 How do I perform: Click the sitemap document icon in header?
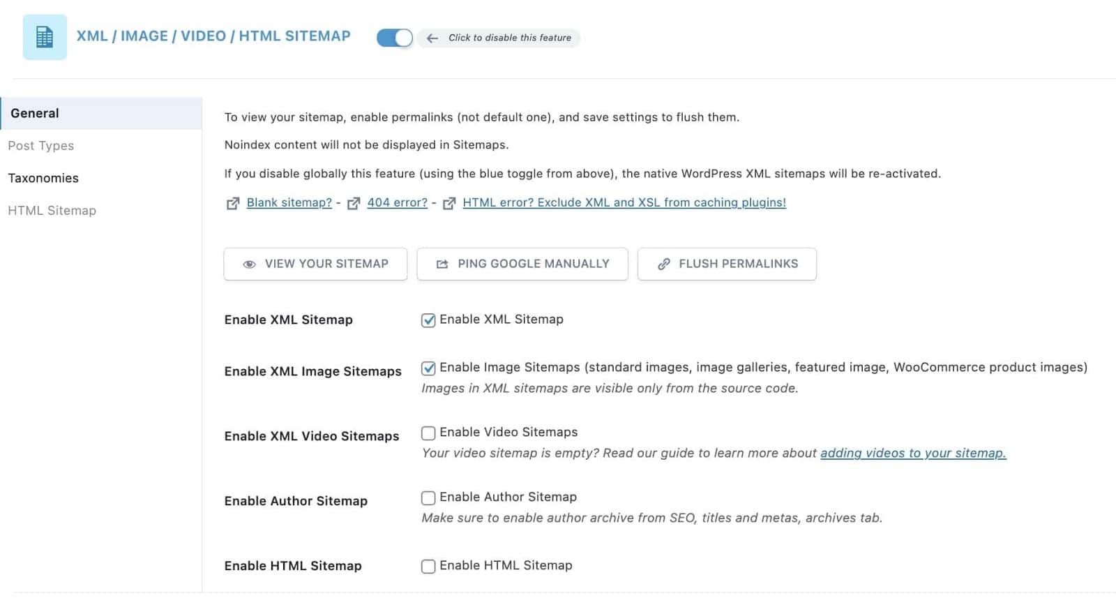45,37
